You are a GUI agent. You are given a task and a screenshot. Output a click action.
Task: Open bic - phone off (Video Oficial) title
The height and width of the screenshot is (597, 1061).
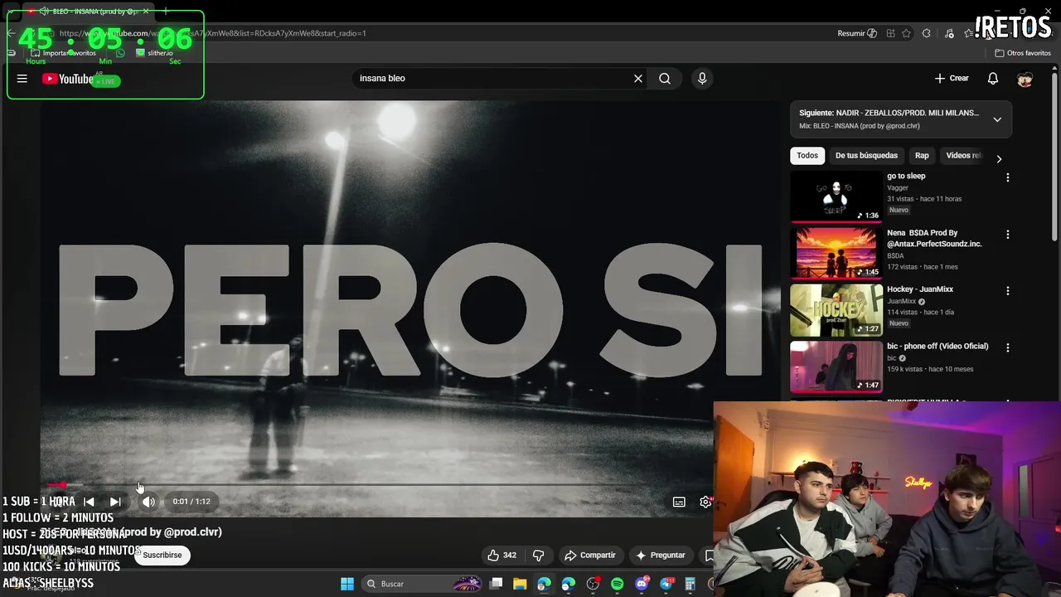937,346
